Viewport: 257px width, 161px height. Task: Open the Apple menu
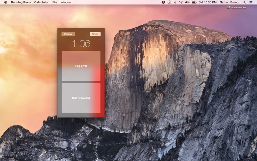coord(5,2)
